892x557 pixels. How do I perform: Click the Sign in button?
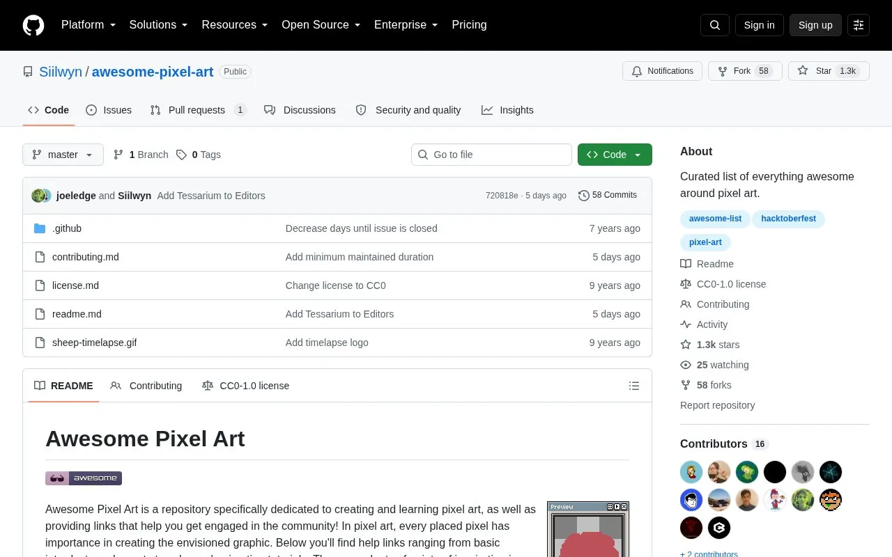(759, 25)
